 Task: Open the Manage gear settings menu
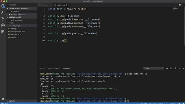point(3,99)
